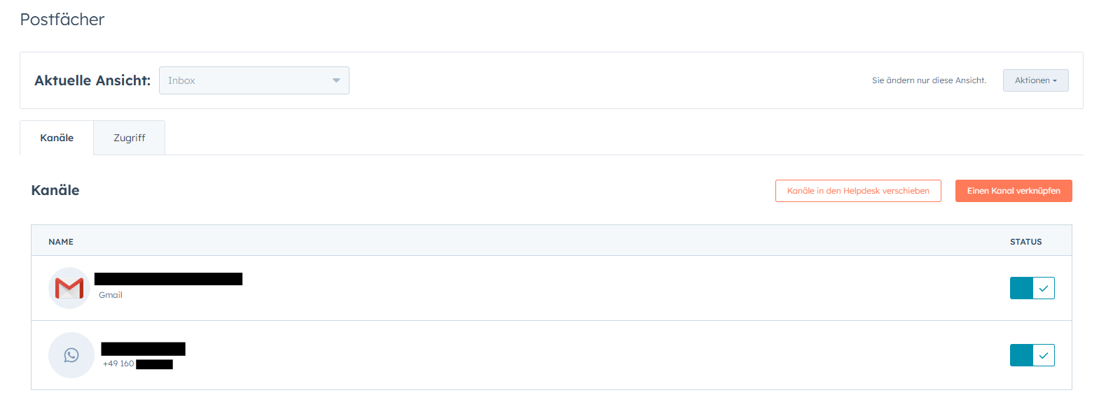
Task: Click the +49 160 phone number
Action: point(118,364)
